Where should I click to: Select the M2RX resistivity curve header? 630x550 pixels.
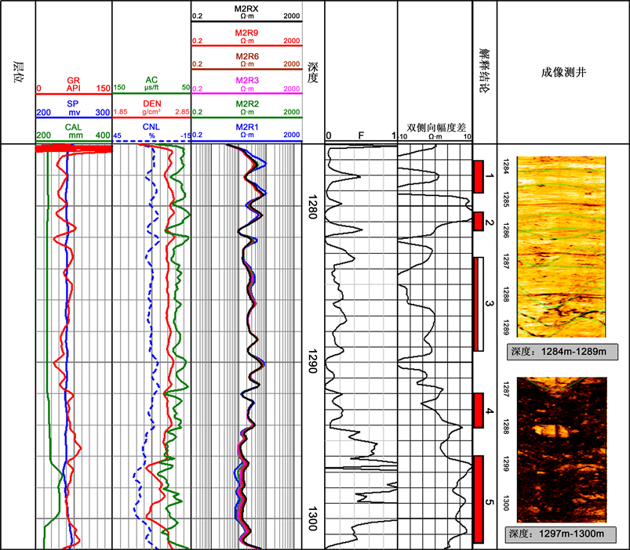click(x=247, y=11)
